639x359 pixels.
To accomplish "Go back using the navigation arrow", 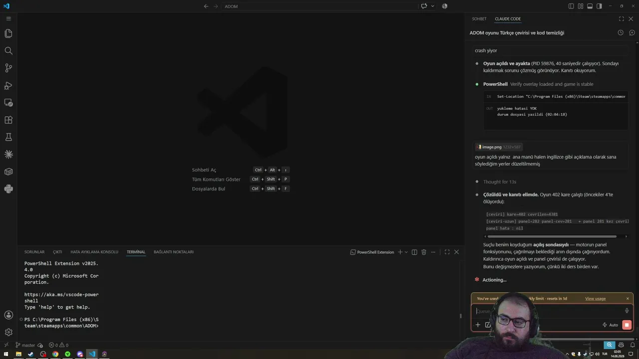I will [206, 6].
